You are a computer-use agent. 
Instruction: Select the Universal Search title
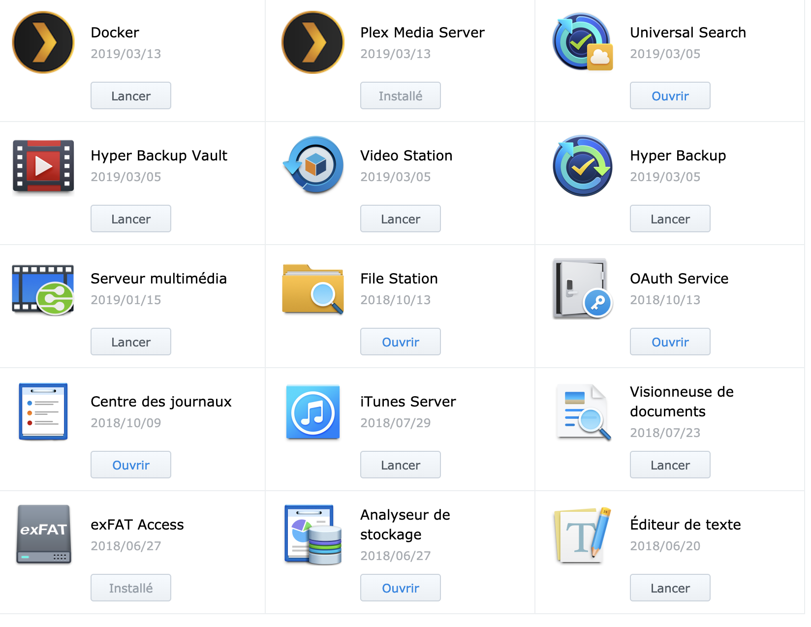click(688, 32)
